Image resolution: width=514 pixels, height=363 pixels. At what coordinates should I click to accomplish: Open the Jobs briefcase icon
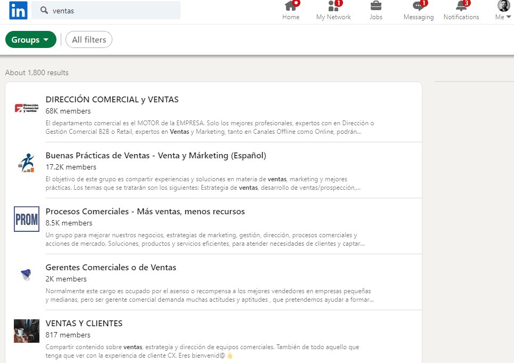tap(376, 5)
